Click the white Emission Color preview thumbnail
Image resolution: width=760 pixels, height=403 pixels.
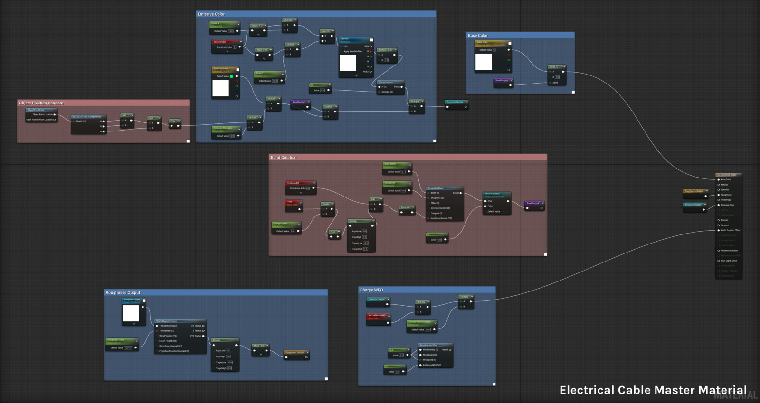(220, 88)
